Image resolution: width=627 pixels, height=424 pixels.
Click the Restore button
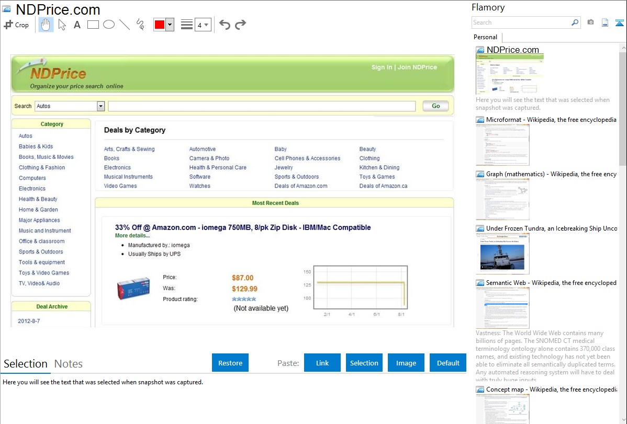click(x=230, y=363)
